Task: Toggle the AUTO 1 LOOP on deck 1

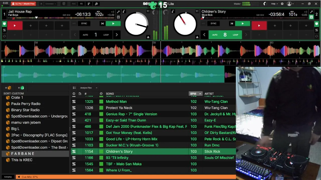Action: [x=96, y=35]
